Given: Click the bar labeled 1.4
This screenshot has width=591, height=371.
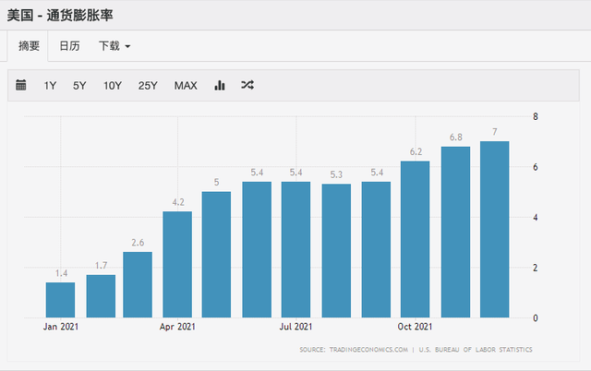Looking at the screenshot, I should tap(60, 300).
